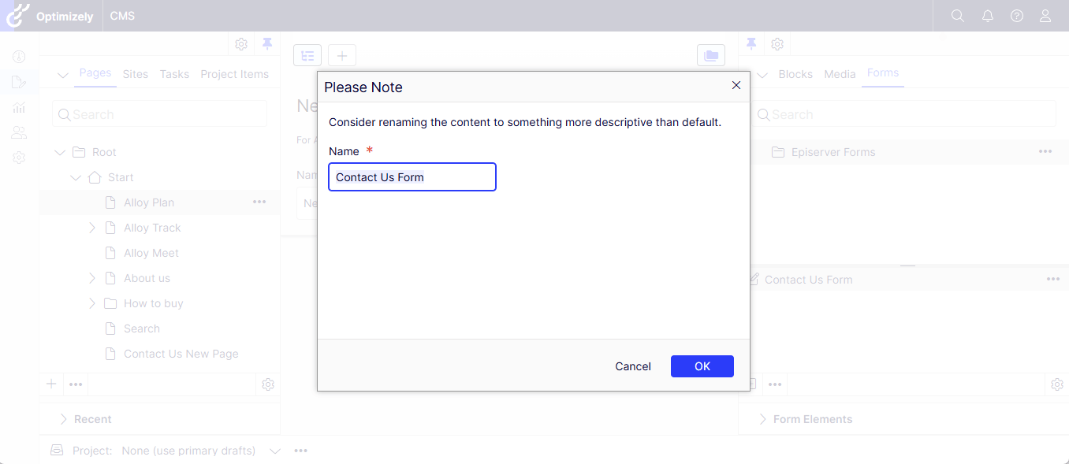The width and height of the screenshot is (1069, 464).
Task: Open the notifications bell
Action: pyautogui.click(x=987, y=16)
